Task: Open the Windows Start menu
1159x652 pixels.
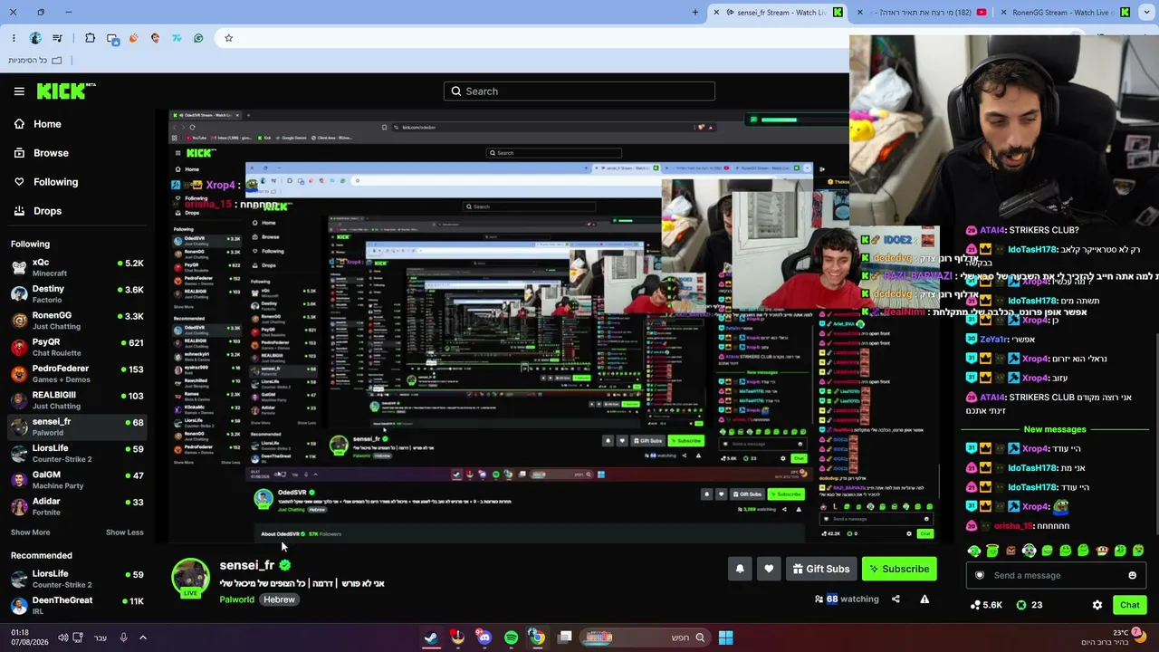Action: point(725,638)
